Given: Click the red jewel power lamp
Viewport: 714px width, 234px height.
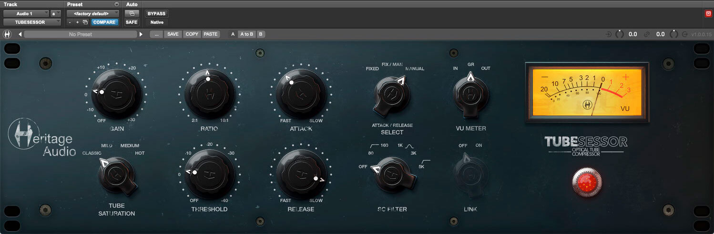Looking at the screenshot, I should 587,182.
